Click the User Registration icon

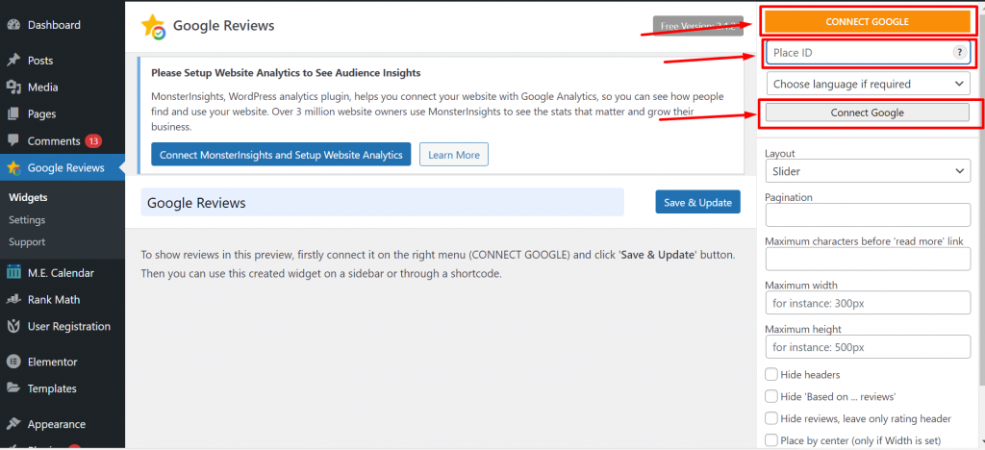tap(13, 326)
